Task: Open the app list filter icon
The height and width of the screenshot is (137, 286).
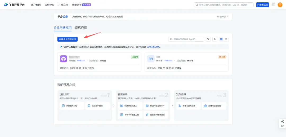Action: pyautogui.click(x=208, y=39)
